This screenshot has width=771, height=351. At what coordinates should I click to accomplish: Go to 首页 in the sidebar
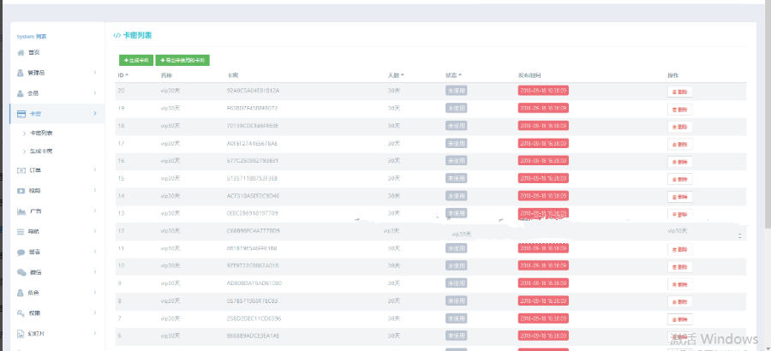(34, 52)
